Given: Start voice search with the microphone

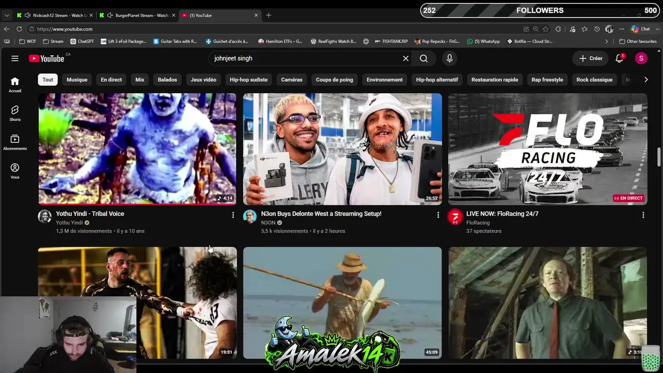Looking at the screenshot, I should [450, 59].
